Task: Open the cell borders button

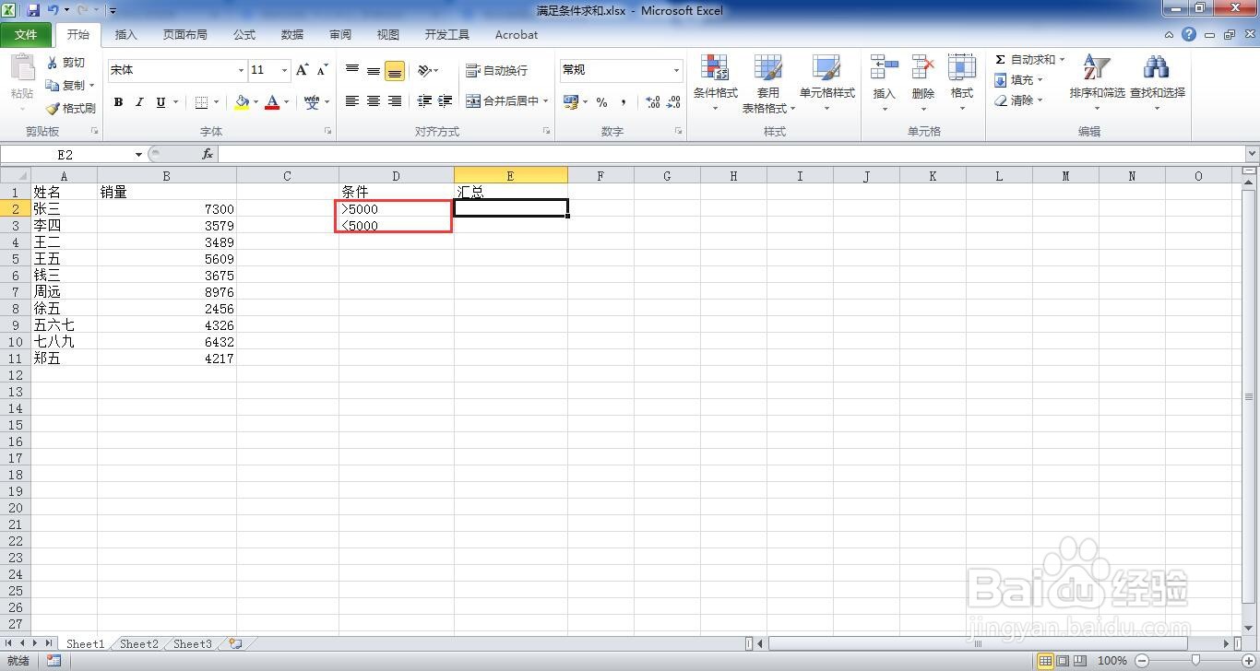Action: (x=202, y=102)
